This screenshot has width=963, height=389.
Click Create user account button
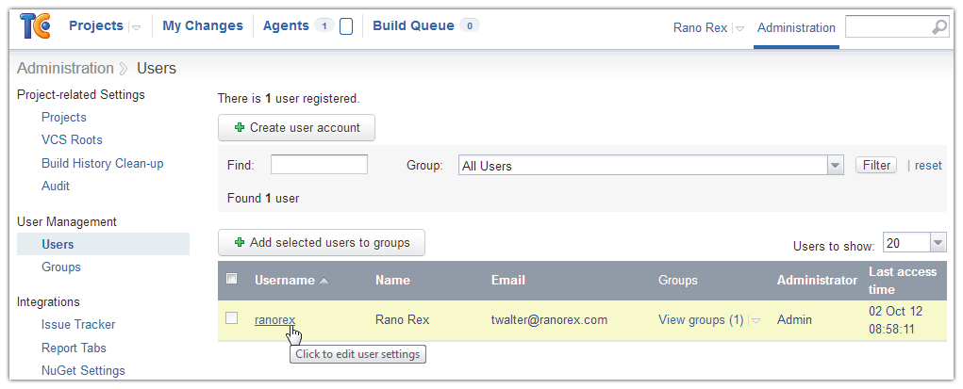[x=297, y=127]
